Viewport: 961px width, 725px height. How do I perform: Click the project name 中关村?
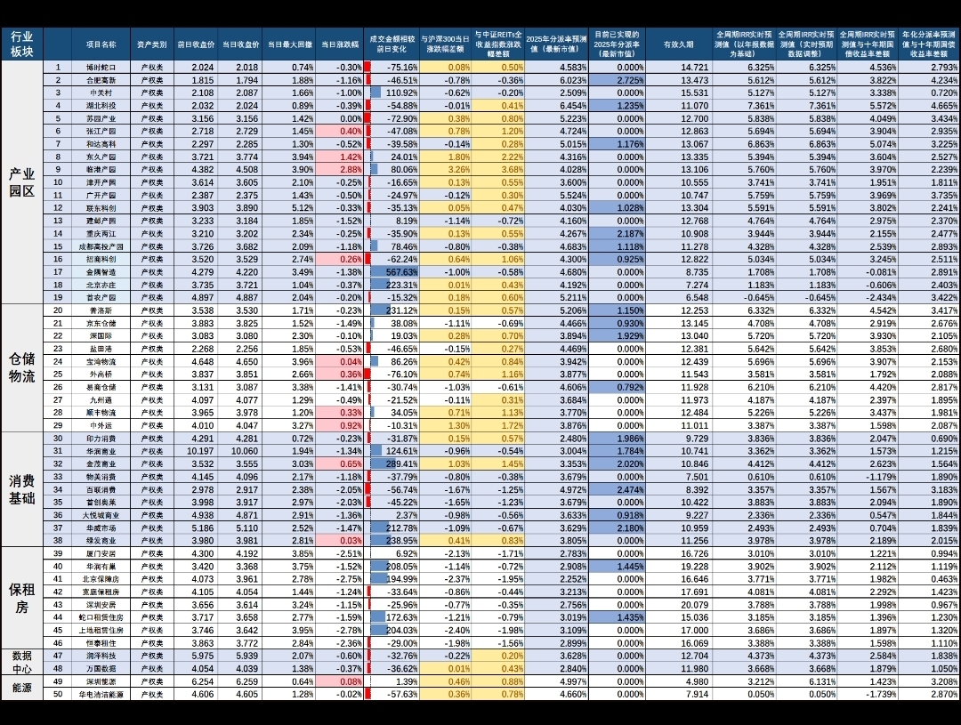101,93
